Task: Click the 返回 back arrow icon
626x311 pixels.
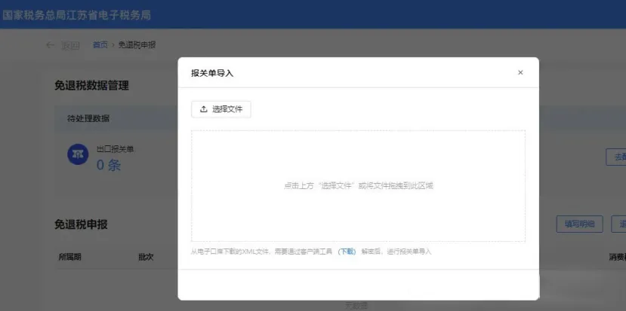Action: pyautogui.click(x=51, y=45)
